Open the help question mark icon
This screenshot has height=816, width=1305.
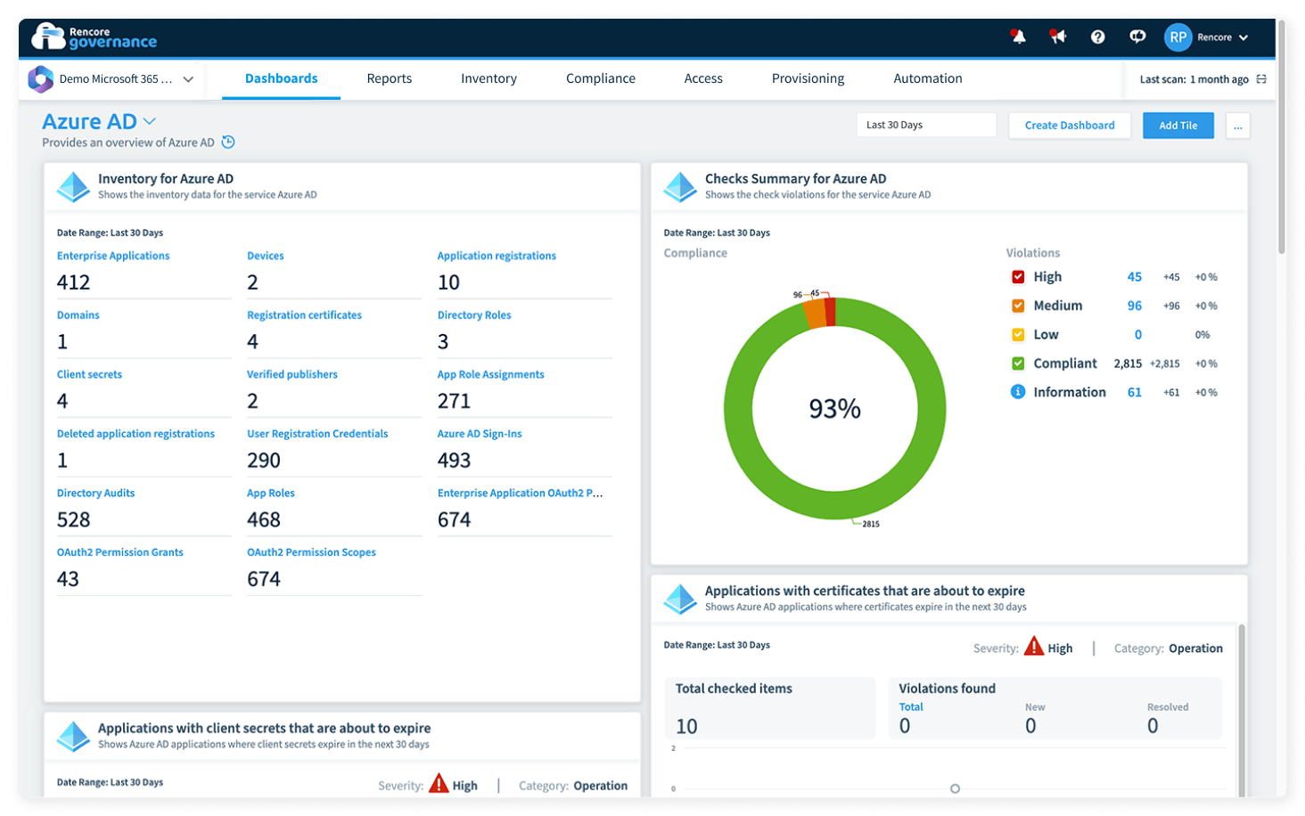click(1097, 37)
